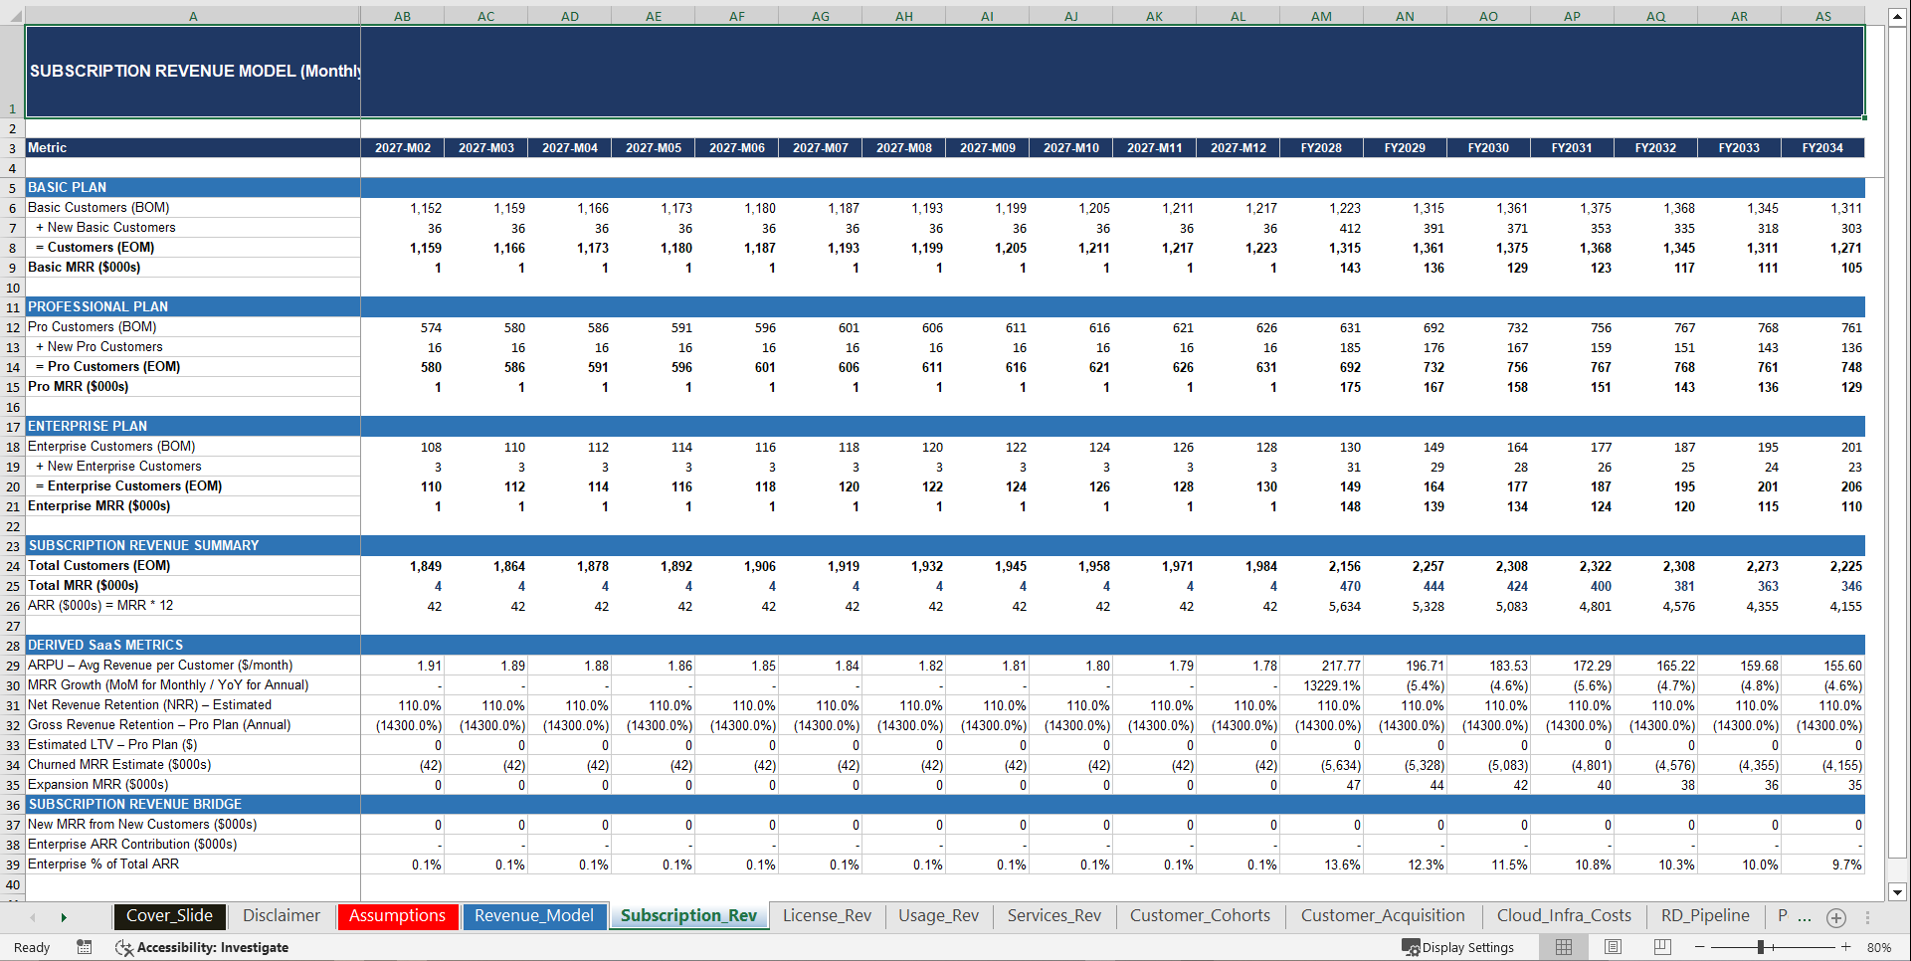This screenshot has height=961, width=1911.
Task: Open Display Settings in the status bar
Action: click(x=1458, y=947)
